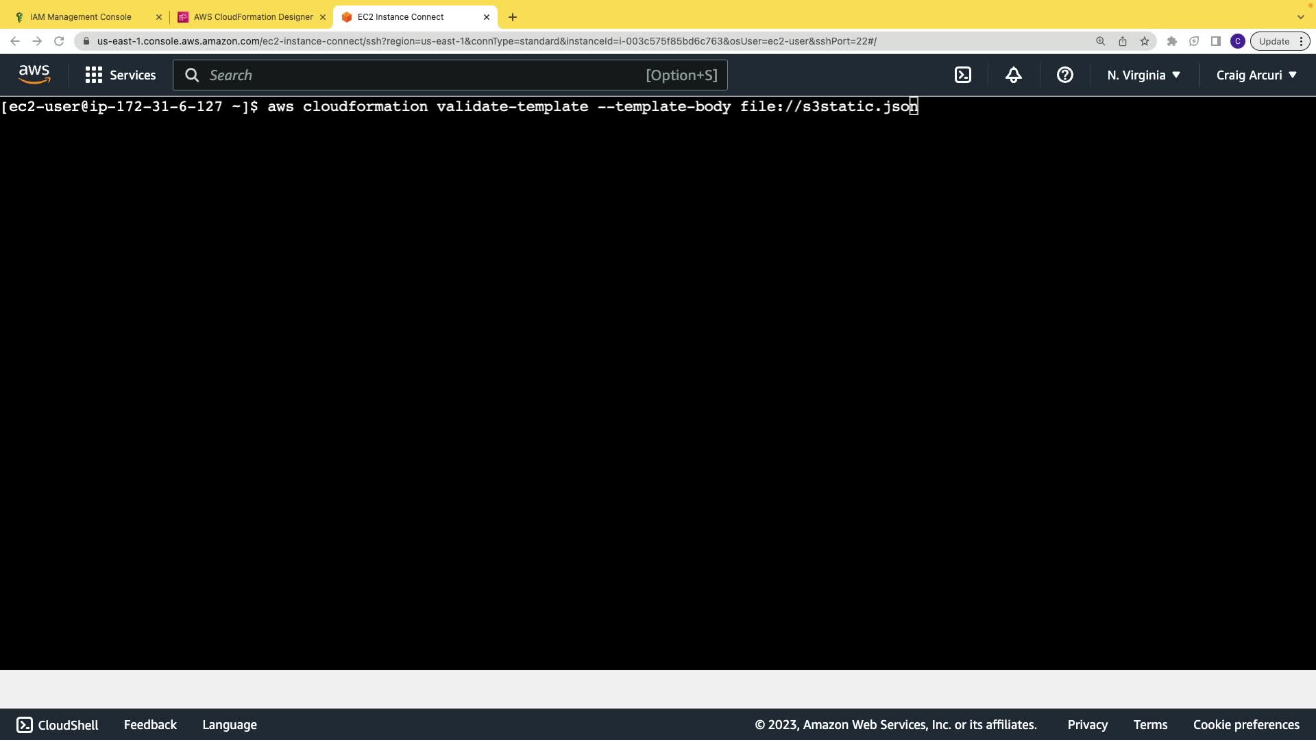This screenshot has height=740, width=1316.
Task: Expand the N. Virginia region dropdown
Action: point(1143,75)
